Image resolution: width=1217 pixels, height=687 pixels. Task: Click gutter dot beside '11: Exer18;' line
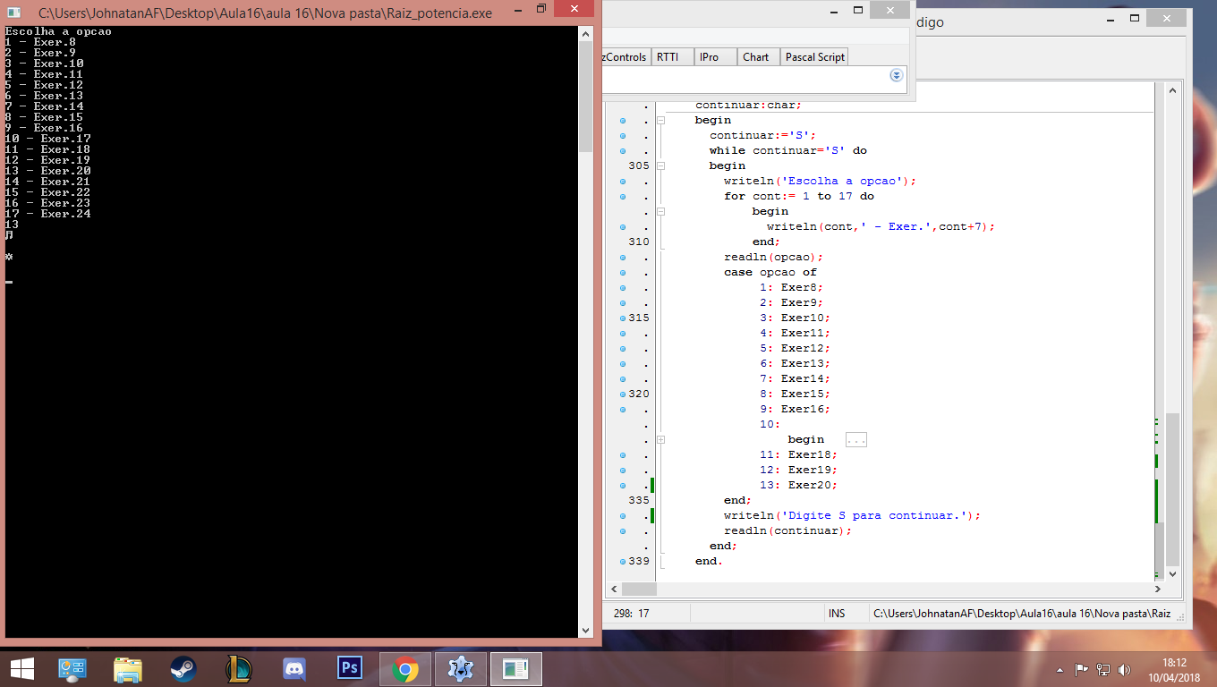(623, 454)
